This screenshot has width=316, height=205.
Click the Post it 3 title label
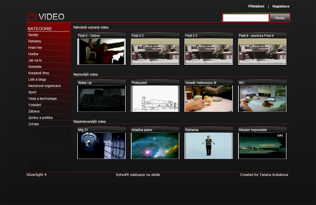point(191,36)
